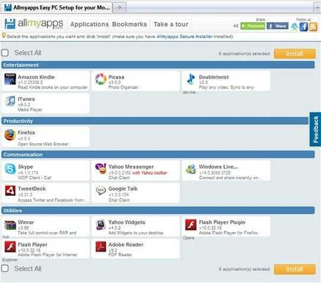Click the allmyapps logo
The height and width of the screenshot is (284, 321).
click(x=34, y=24)
